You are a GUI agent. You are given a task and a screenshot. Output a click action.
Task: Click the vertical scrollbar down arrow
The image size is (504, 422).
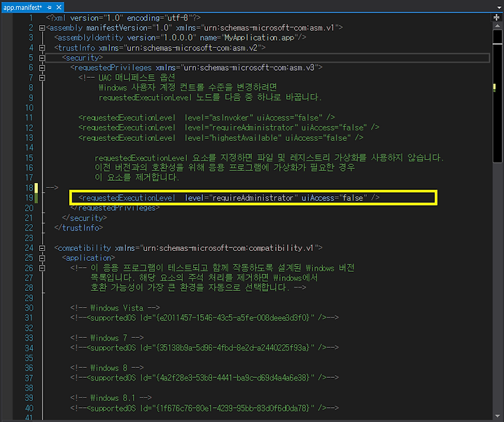(x=497, y=416)
